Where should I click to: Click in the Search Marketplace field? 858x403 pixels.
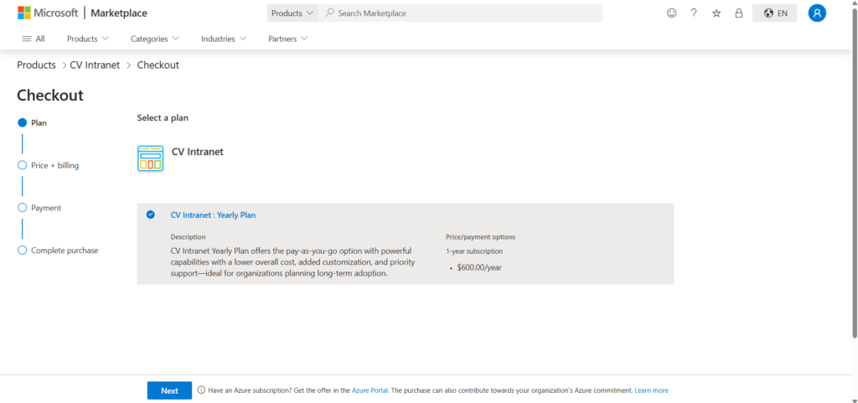tap(460, 13)
